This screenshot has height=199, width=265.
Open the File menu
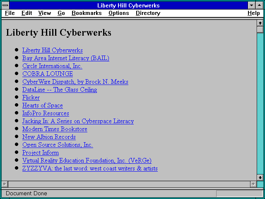click(10, 13)
